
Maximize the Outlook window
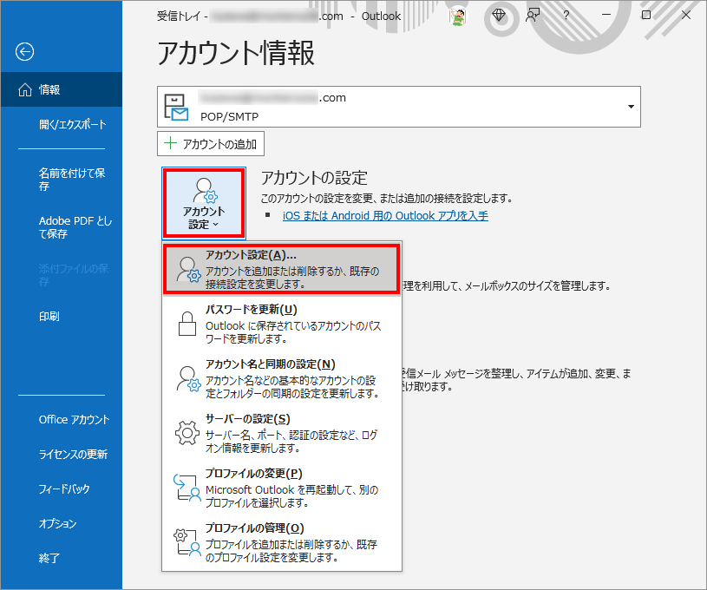(x=646, y=15)
